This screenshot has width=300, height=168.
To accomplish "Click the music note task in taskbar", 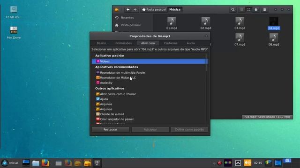I will click(x=97, y=163).
